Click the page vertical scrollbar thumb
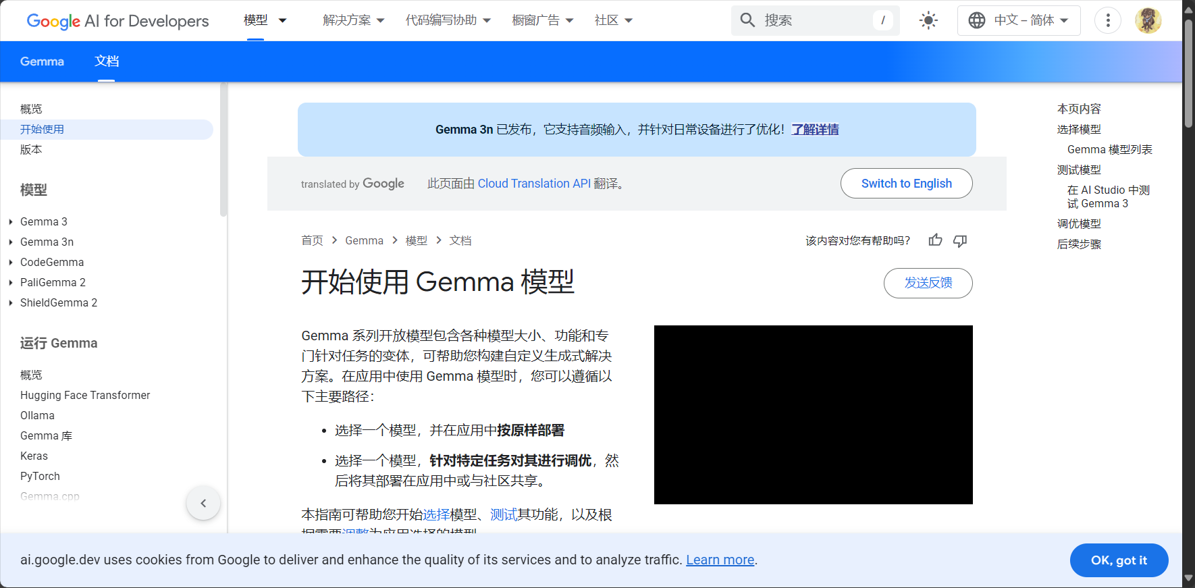The width and height of the screenshot is (1195, 588). click(x=1188, y=74)
